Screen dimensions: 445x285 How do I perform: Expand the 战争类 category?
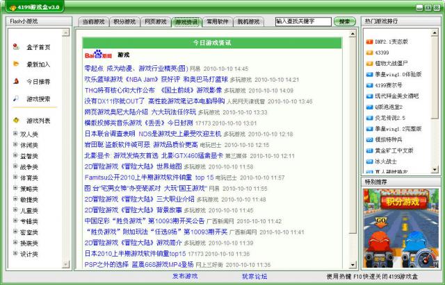pyautogui.click(x=15, y=166)
